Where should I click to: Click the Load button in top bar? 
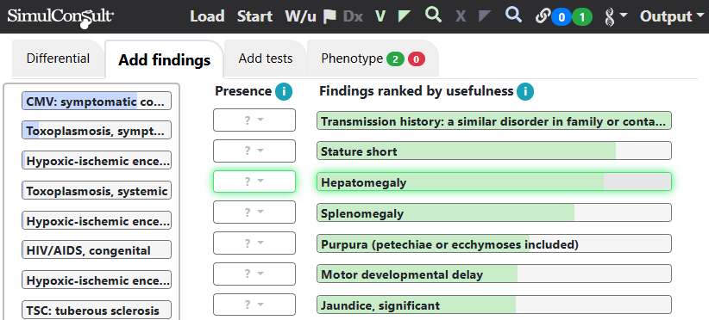[x=207, y=16]
